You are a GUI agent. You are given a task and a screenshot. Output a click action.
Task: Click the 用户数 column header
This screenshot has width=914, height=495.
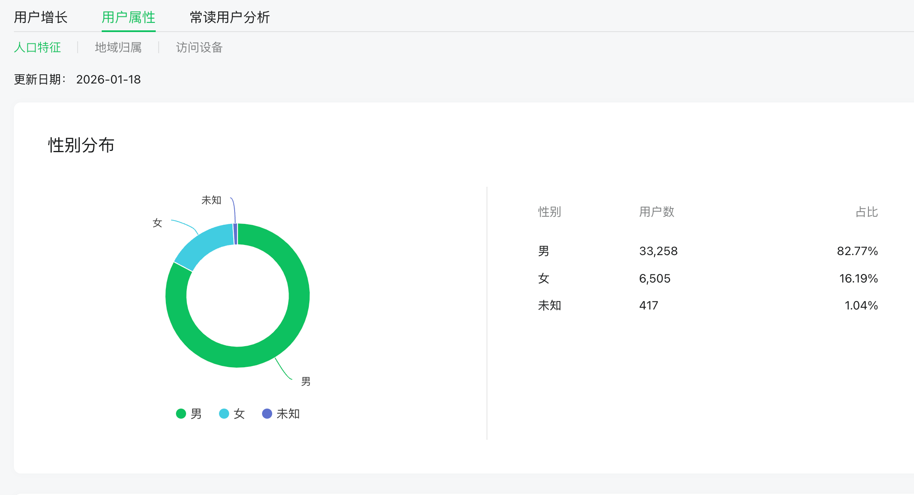[656, 212]
